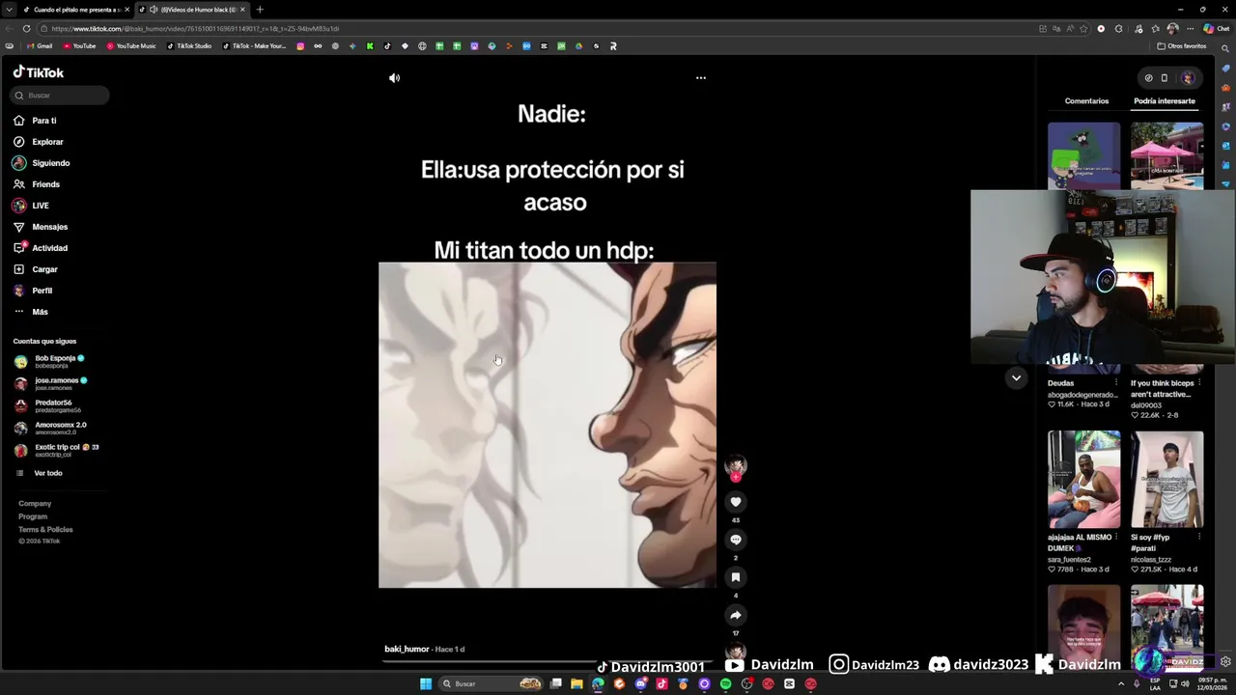Open Otros favoritos bookmarks folder
Screen dimensions: 1236x695
pyautogui.click(x=1182, y=46)
